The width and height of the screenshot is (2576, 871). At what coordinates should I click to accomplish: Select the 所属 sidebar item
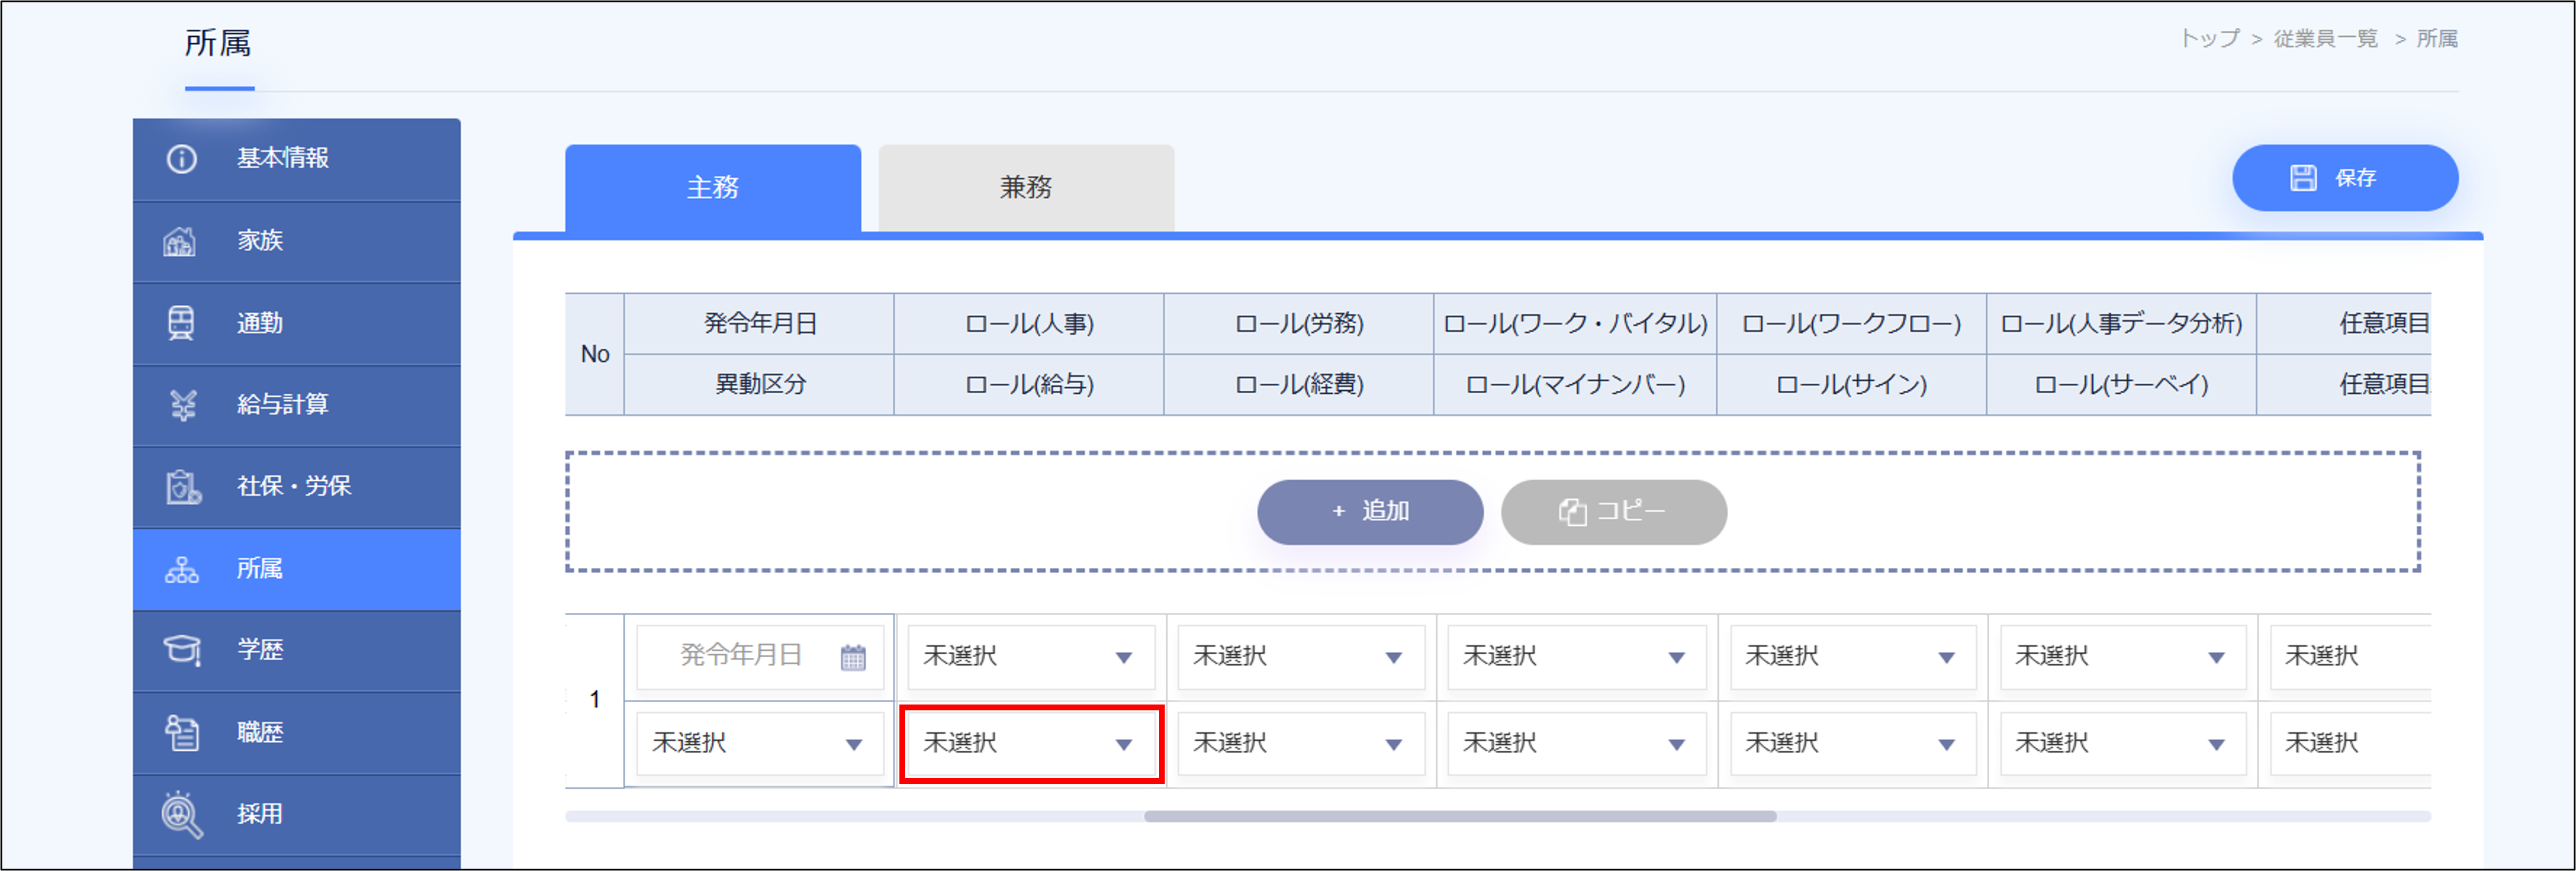(x=297, y=570)
